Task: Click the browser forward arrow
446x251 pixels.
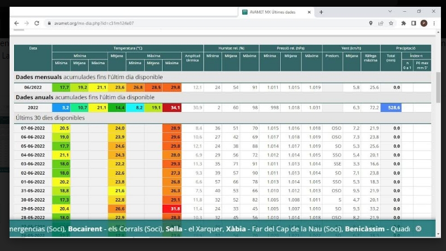Action: pyautogui.click(x=26, y=23)
